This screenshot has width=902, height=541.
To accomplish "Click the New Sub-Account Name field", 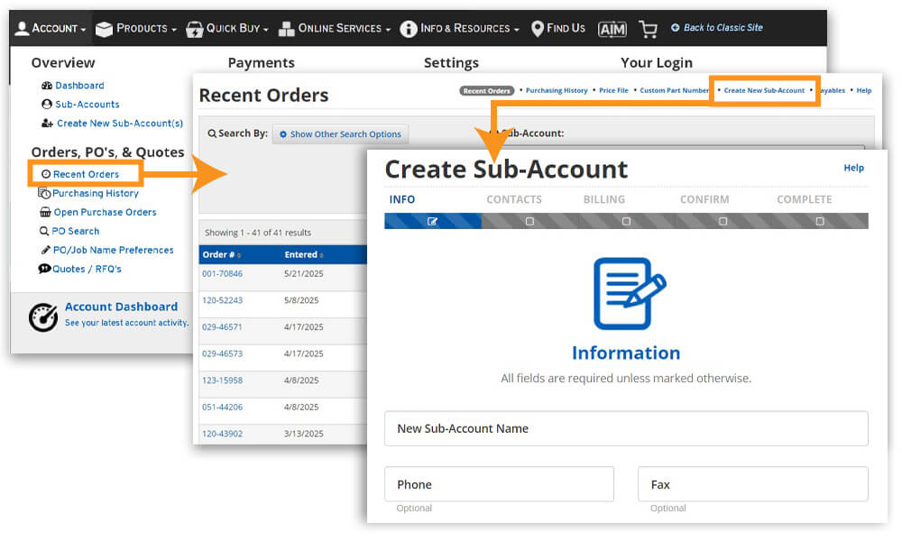I will [x=626, y=428].
